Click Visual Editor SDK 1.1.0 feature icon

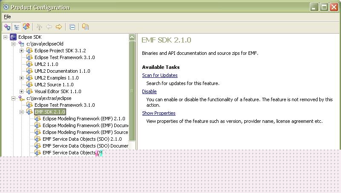29,91
